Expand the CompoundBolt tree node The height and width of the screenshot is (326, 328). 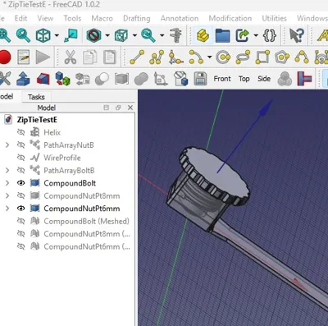pos(7,183)
